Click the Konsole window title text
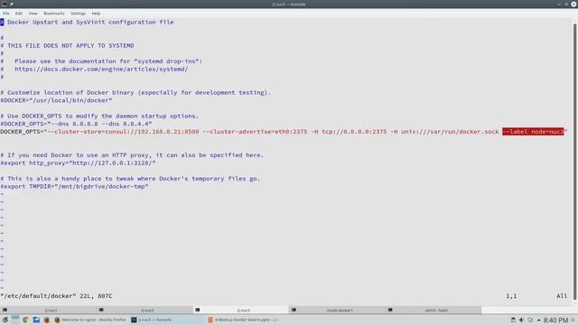This screenshot has width=578, height=325. [289, 4]
